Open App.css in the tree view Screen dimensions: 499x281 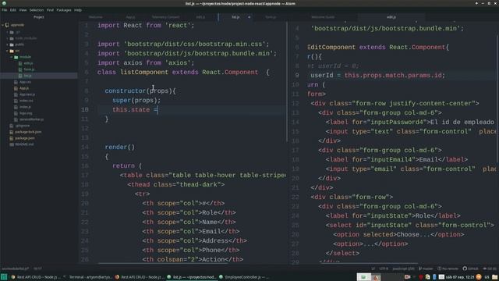[x=25, y=82]
